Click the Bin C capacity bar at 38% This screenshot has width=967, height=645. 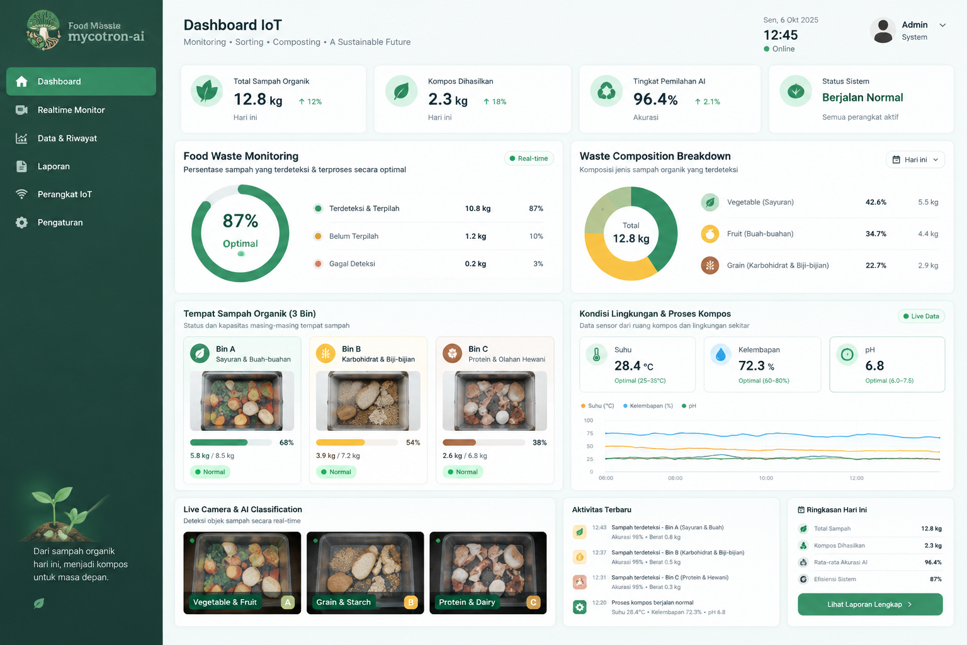483,442
